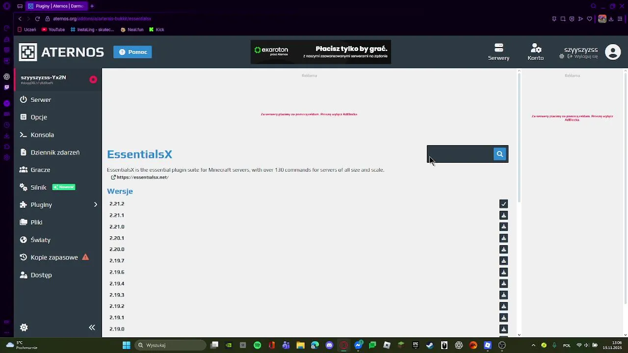Download EssentialsX version 2.19.2
This screenshot has height=353, width=628.
pos(503,306)
